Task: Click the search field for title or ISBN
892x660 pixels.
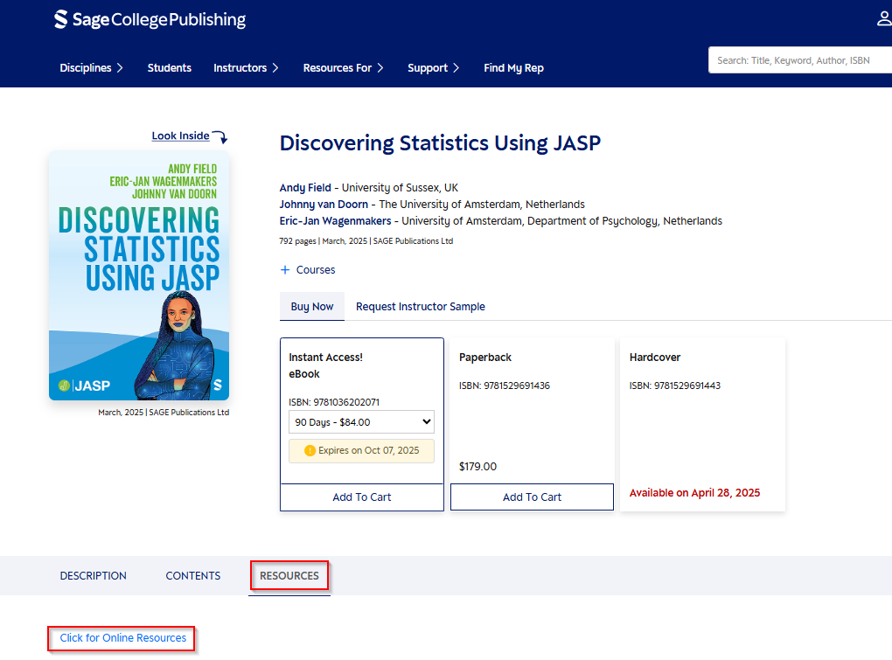Action: (x=800, y=60)
